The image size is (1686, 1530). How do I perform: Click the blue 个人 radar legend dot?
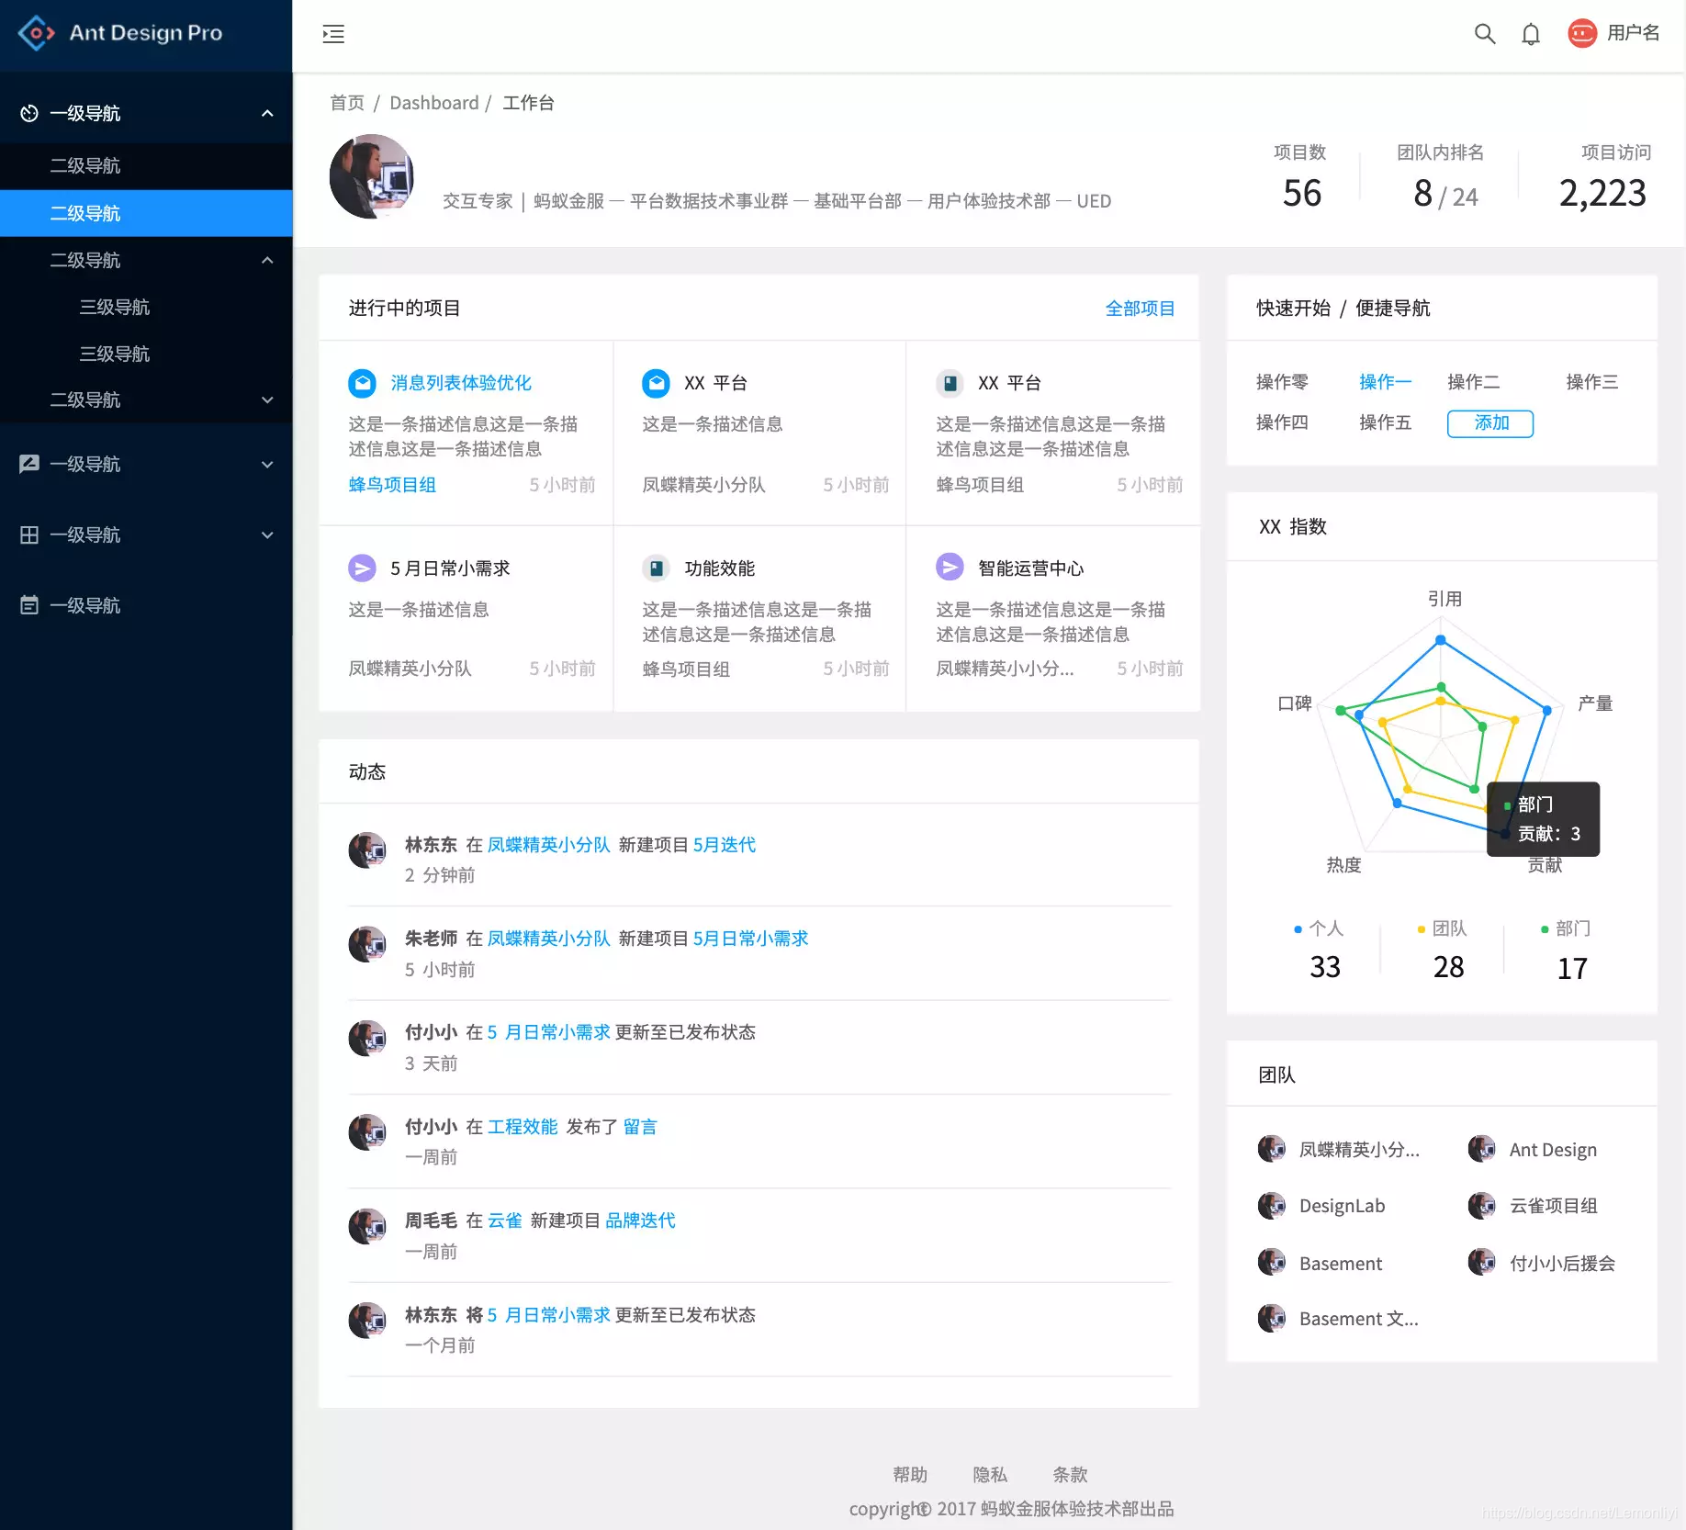pos(1298,929)
